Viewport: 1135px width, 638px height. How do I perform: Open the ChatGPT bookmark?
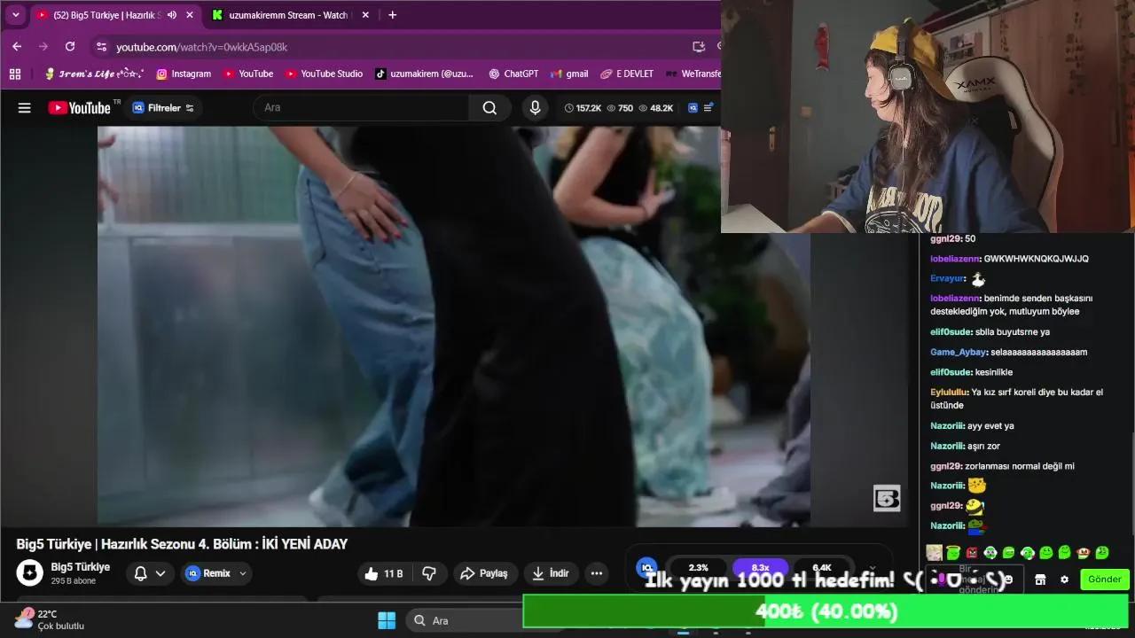[513, 74]
